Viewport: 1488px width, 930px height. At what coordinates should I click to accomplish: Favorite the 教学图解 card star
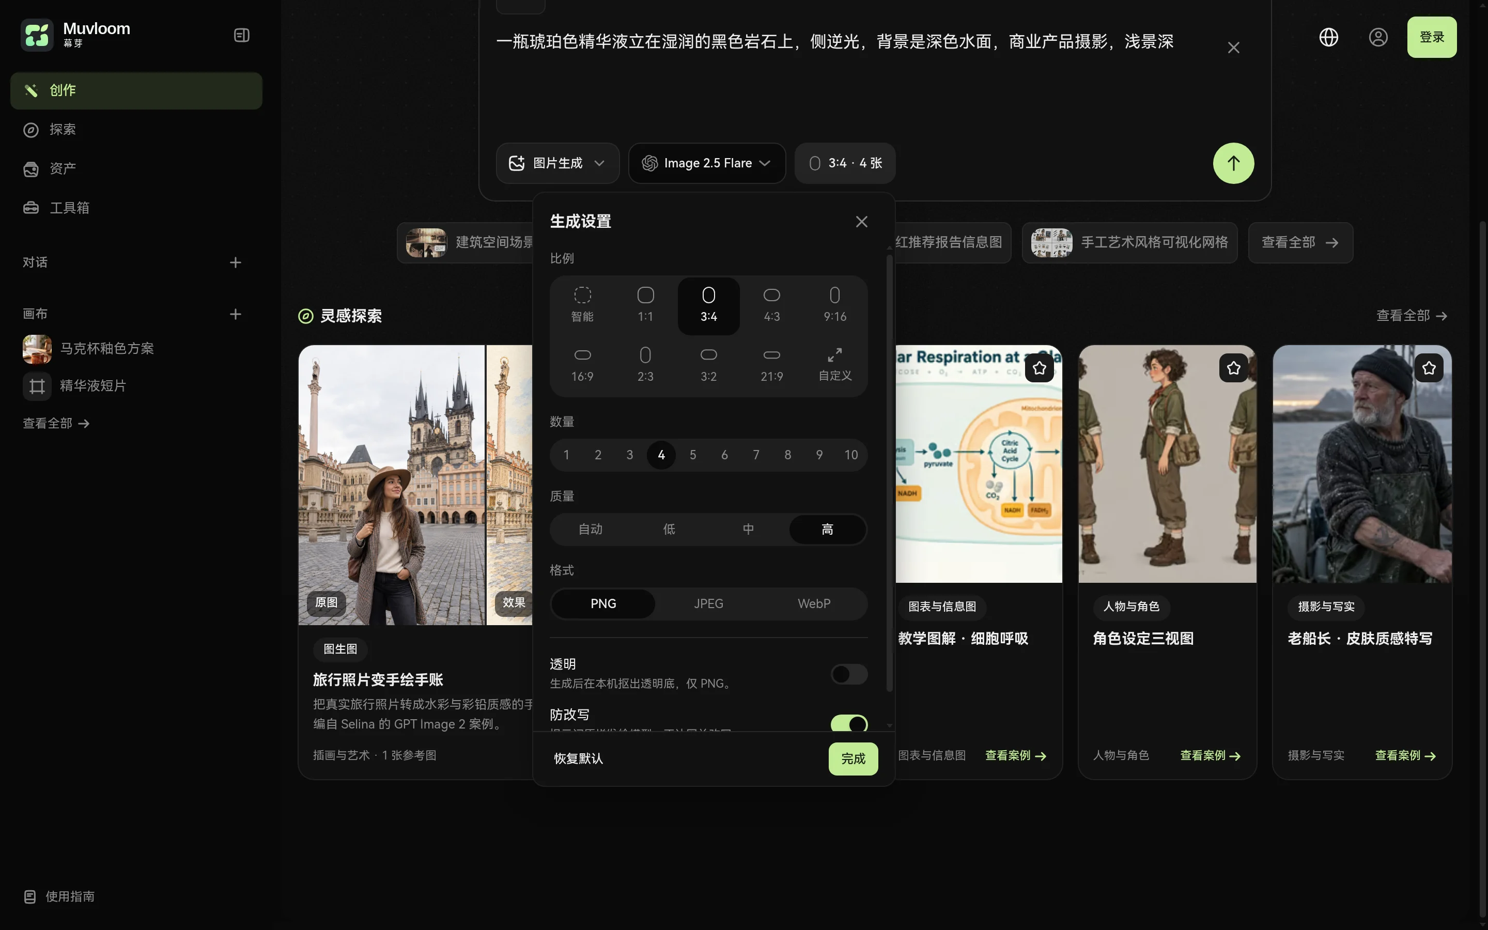tap(1040, 368)
